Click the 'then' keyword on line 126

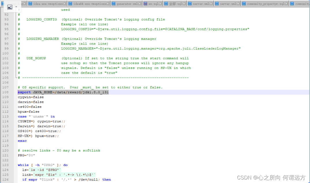pos(107,180)
